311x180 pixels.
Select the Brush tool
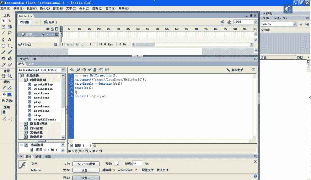[x=9, y=52]
